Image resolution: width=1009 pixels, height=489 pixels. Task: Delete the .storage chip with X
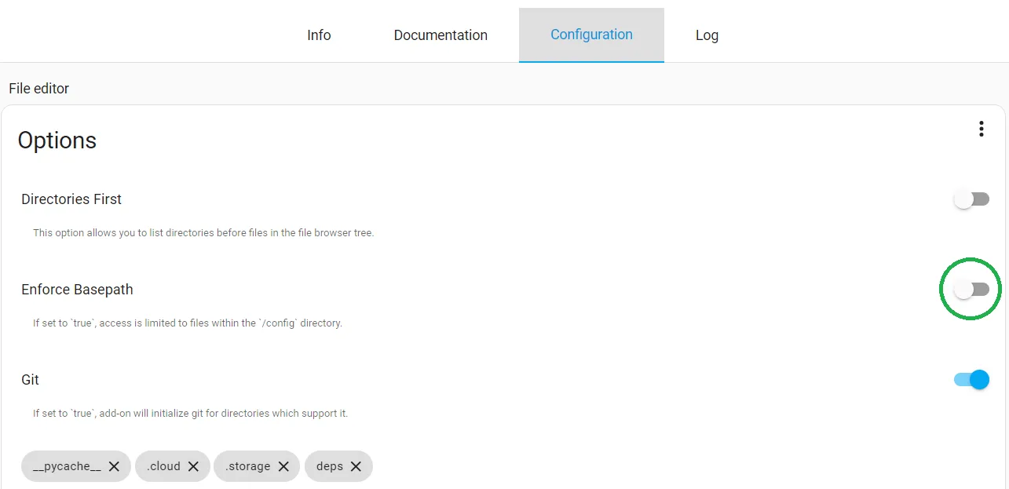pos(283,466)
